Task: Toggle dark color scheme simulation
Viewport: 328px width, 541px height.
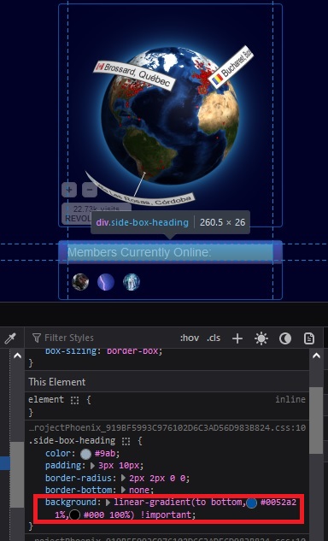Action: (x=285, y=338)
